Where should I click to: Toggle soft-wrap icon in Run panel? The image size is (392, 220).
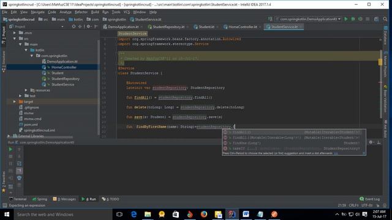19,164
